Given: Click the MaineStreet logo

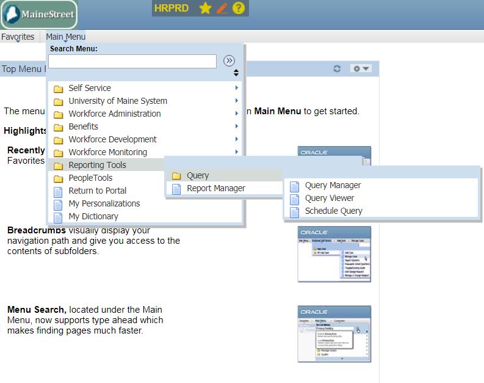Looking at the screenshot, I should [39, 14].
